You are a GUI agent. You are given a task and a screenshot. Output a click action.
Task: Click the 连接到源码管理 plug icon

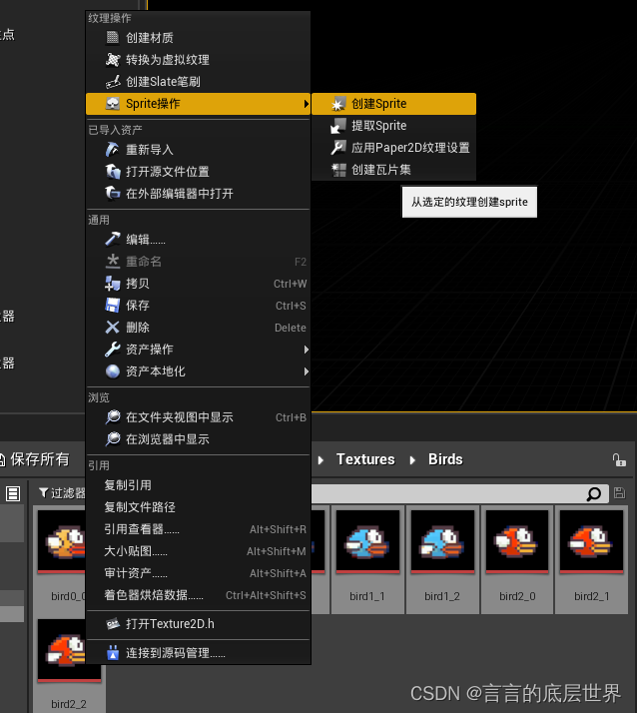click(x=112, y=653)
